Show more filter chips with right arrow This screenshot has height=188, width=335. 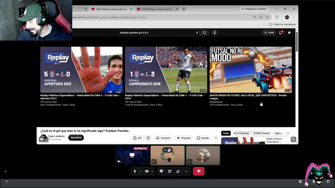(288, 133)
